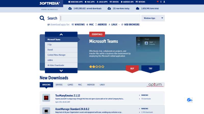Click the new items today cloud icon

[x=109, y=8]
